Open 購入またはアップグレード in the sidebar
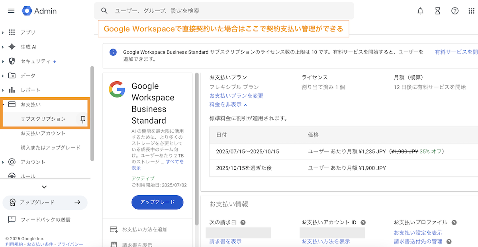The height and width of the screenshot is (247, 478). tap(51, 147)
